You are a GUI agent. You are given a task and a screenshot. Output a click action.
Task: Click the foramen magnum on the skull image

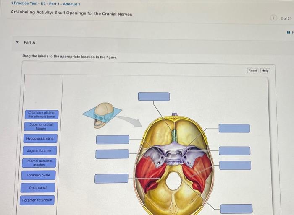point(173,181)
